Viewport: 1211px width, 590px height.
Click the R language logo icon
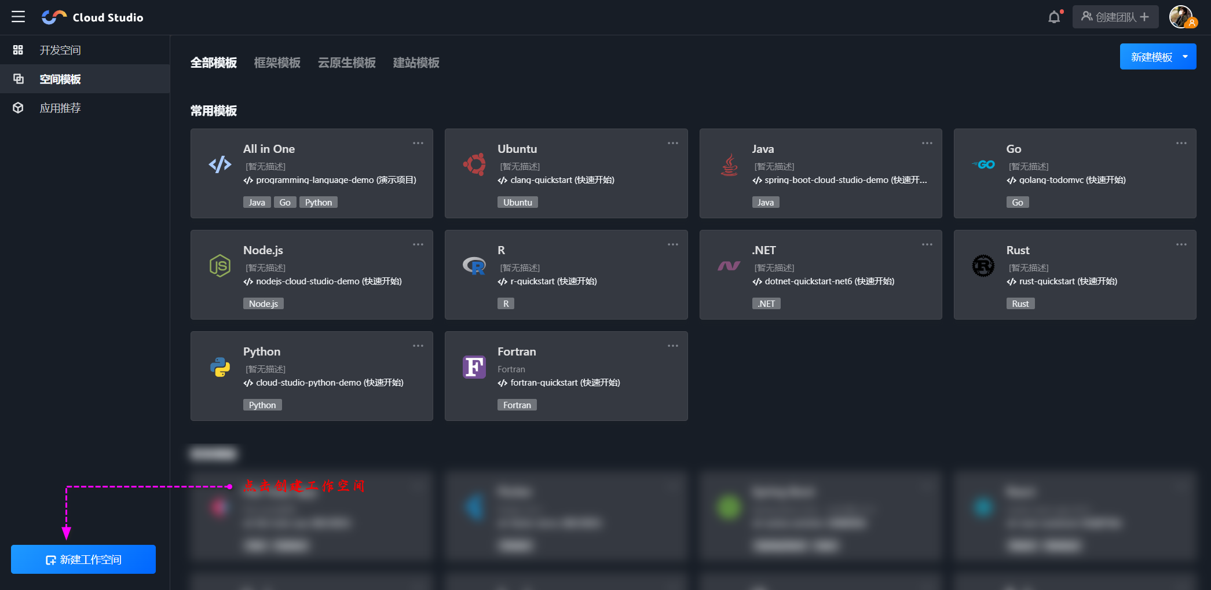(x=474, y=266)
